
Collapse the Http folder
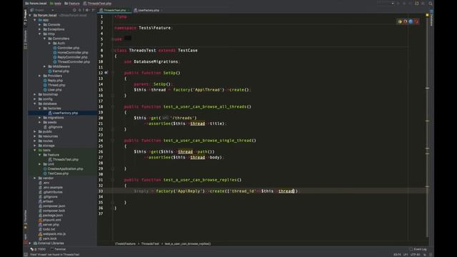coord(40,34)
